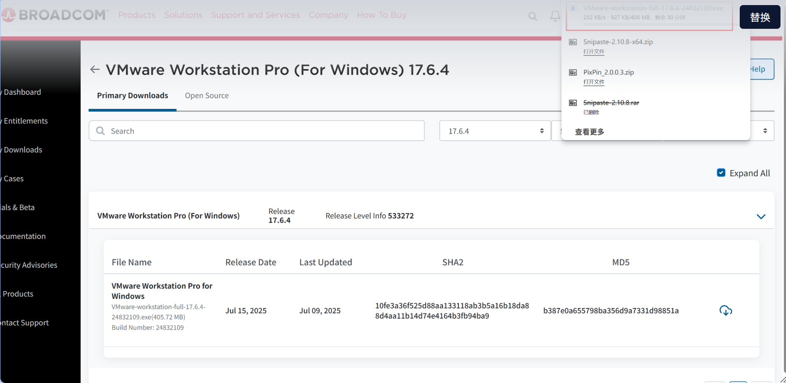786x383 pixels.
Task: Collapse the VMware Workstation Pro release section
Action: (x=761, y=216)
